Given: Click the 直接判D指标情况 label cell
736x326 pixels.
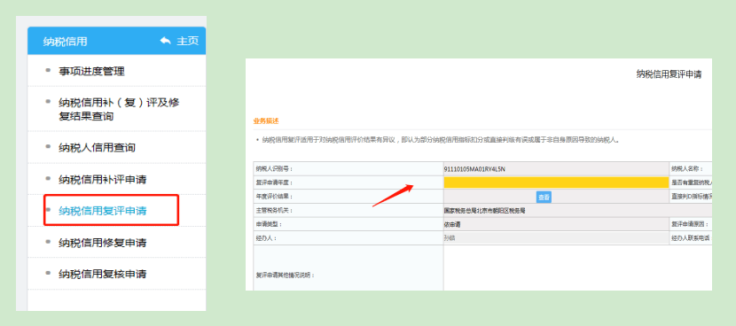Looking at the screenshot, I should (691, 197).
